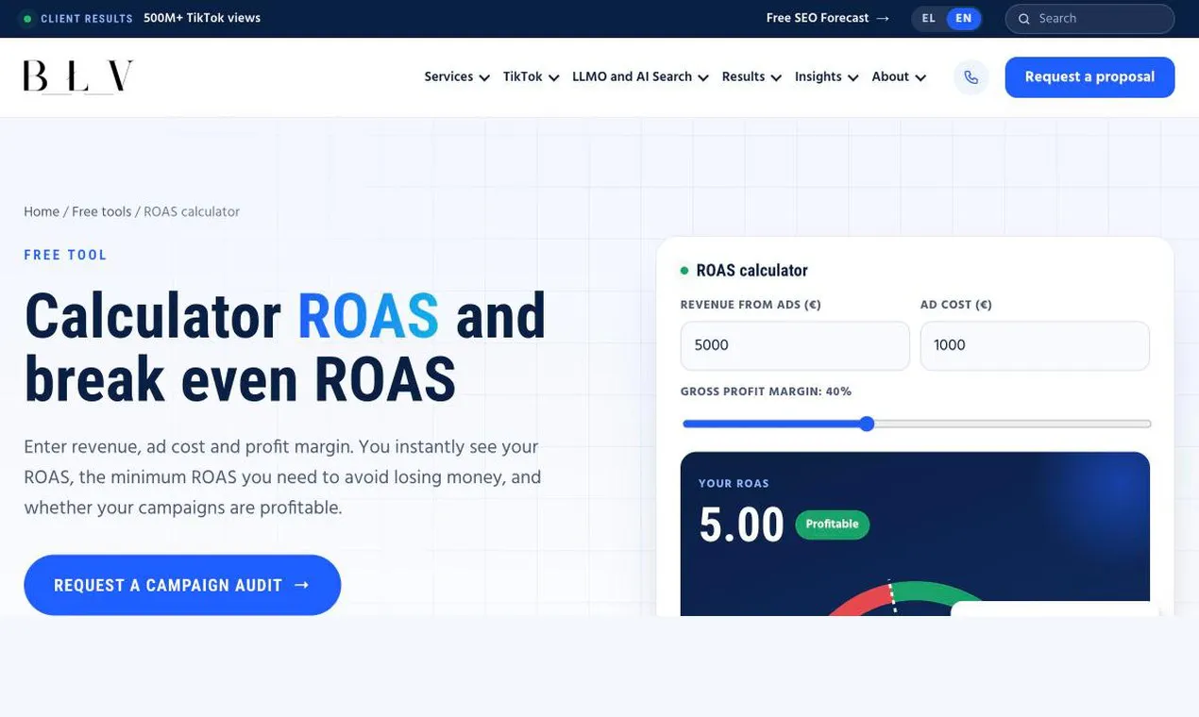Go to Free tools breadcrumb link

pyautogui.click(x=102, y=211)
